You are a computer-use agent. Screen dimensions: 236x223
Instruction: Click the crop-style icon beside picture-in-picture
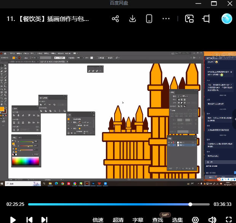pyautogui.click(x=206, y=19)
